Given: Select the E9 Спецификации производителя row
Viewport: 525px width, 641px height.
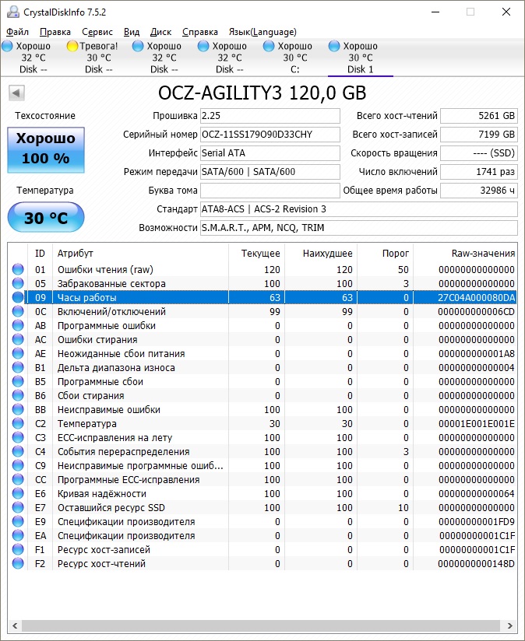Looking at the screenshot, I should (x=262, y=522).
